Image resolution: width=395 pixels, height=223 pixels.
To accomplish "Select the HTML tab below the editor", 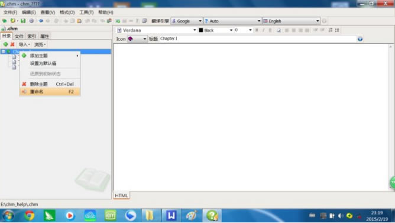I will [x=121, y=196].
